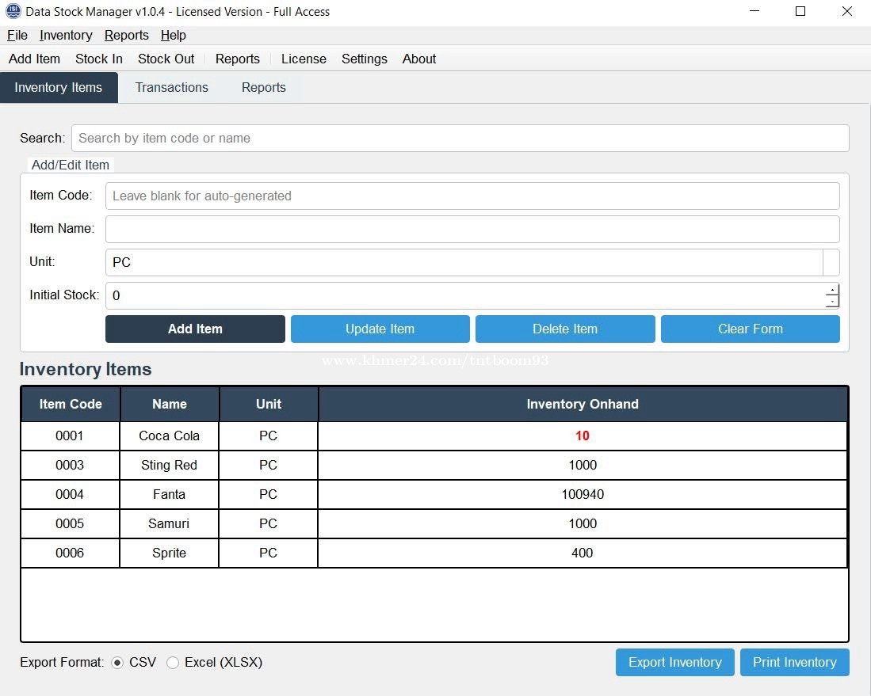Click the dark Add Item button
Viewport: 871px width, 696px height.
195,329
